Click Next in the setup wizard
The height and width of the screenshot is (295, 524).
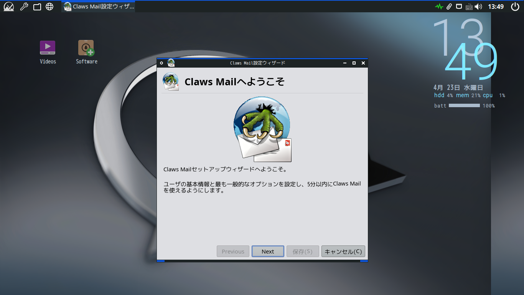(268, 252)
